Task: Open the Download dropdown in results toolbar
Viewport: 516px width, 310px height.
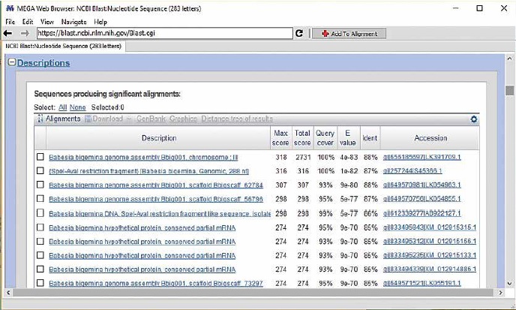Action: pos(107,119)
